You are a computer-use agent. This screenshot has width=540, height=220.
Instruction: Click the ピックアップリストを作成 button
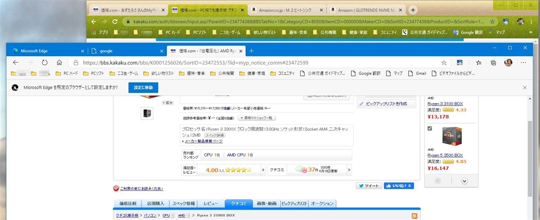[x=387, y=104]
